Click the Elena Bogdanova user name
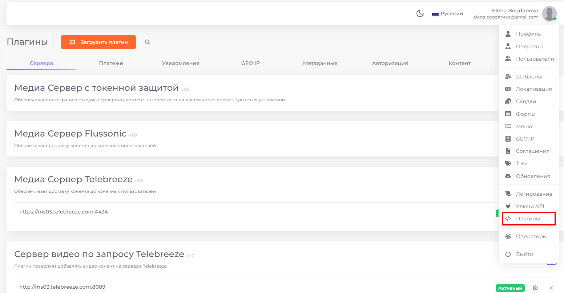The width and height of the screenshot is (564, 293). 515,11
